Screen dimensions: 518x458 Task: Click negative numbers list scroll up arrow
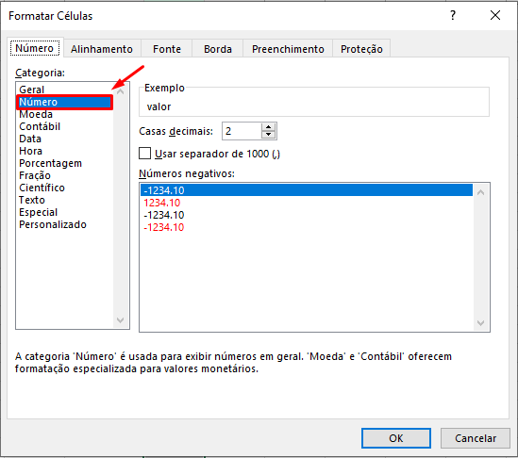point(480,191)
